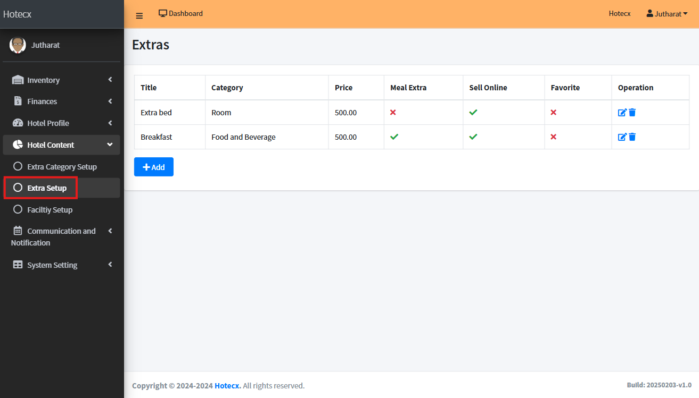The height and width of the screenshot is (398, 699).
Task: Collapse the Hotel Content section chevron
Action: point(110,145)
